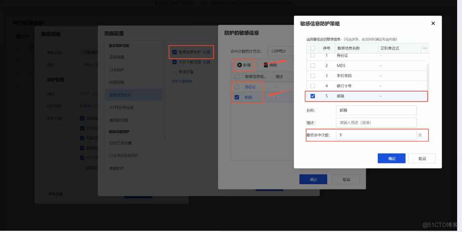The height and width of the screenshot is (232, 462).
Task: Close the 敏感信息防护策略 dialog with X
Action: tap(433, 23)
